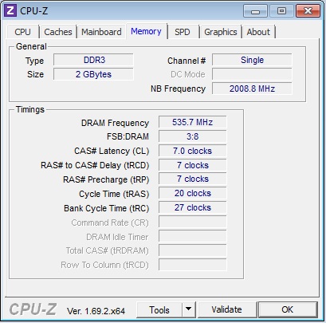Viewport: 326px width, 323px height.
Task: Go to the SPD tab
Action: [x=183, y=32]
